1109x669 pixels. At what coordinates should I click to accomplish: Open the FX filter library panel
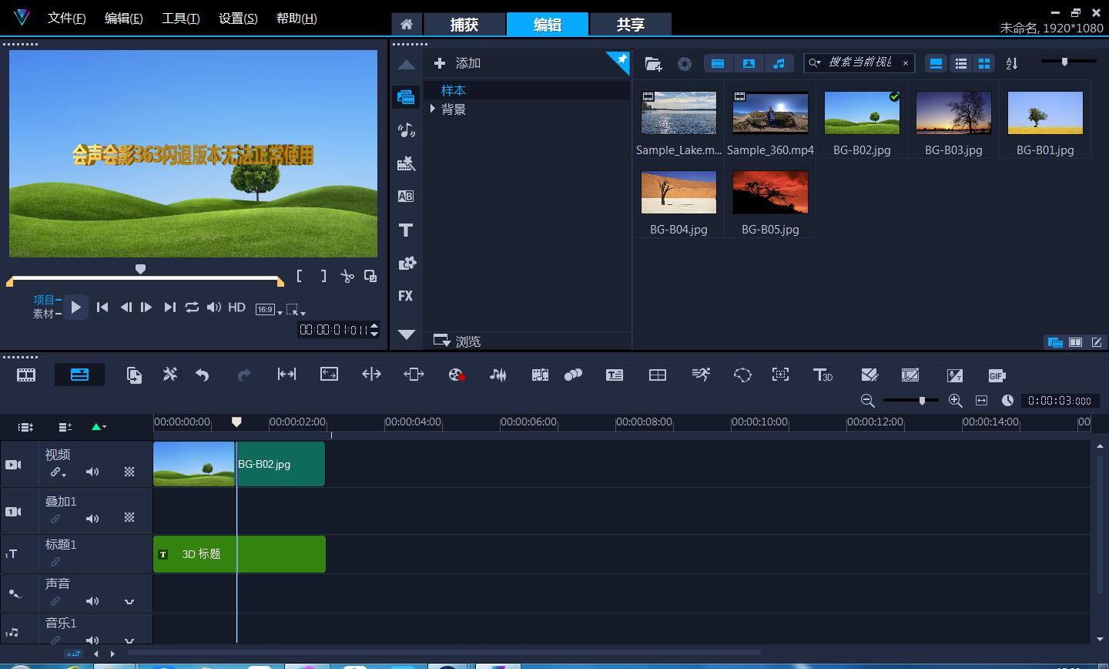pos(406,296)
